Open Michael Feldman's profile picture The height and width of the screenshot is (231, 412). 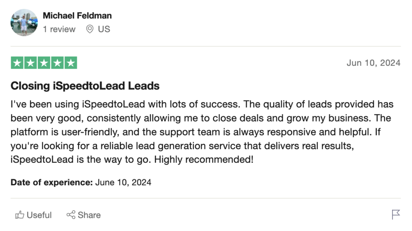point(24,22)
